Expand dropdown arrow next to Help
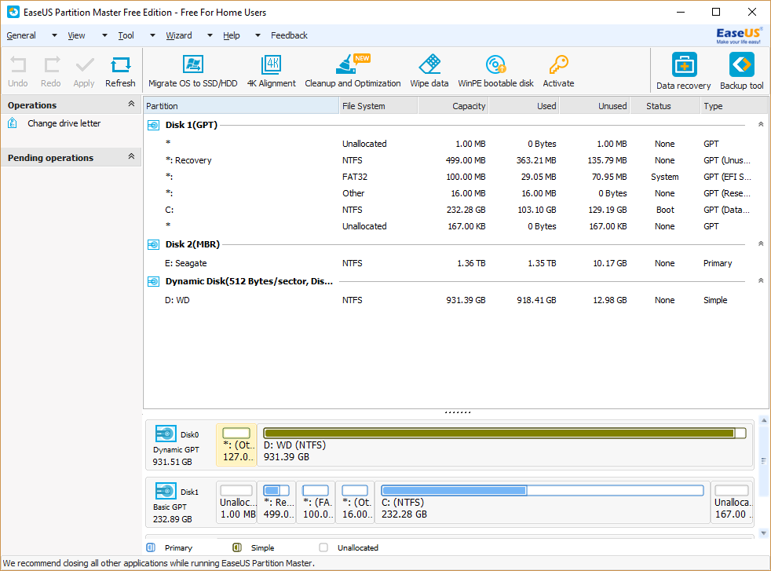The width and height of the screenshot is (771, 571). tap(258, 35)
